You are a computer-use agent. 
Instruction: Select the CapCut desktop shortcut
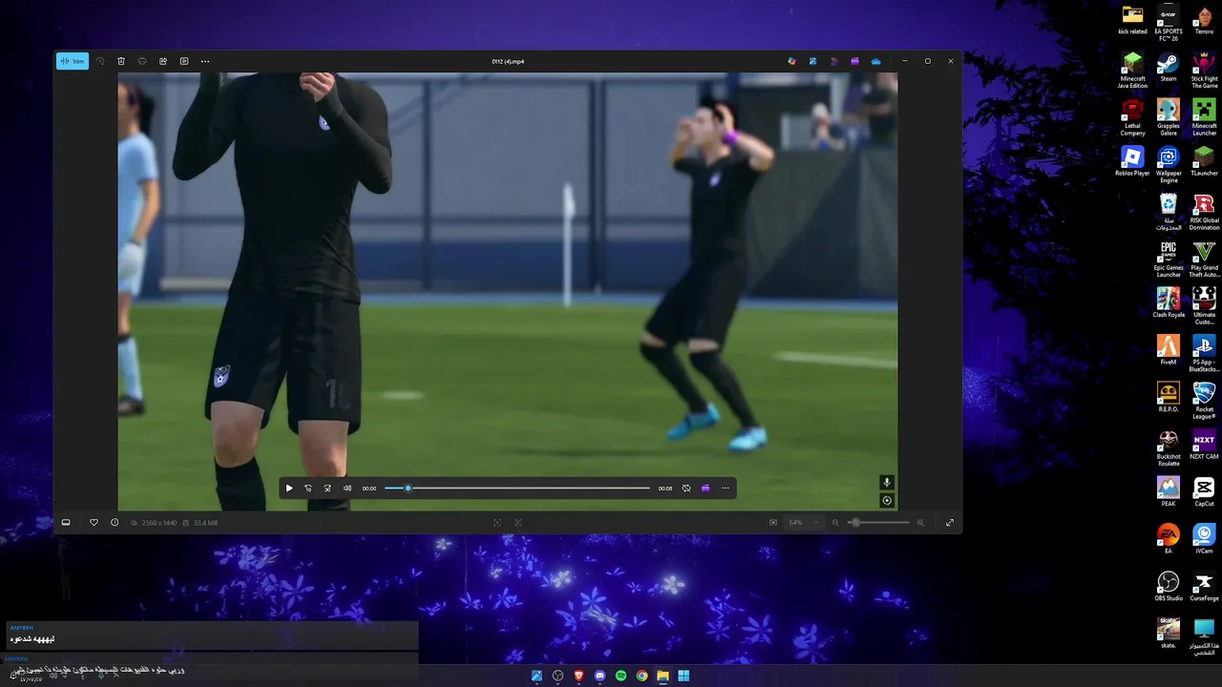(1204, 492)
